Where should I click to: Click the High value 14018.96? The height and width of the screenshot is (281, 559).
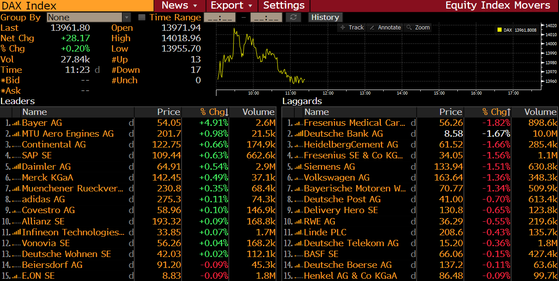[x=181, y=38]
